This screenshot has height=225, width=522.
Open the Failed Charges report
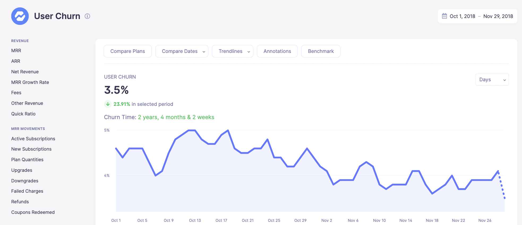(x=27, y=191)
